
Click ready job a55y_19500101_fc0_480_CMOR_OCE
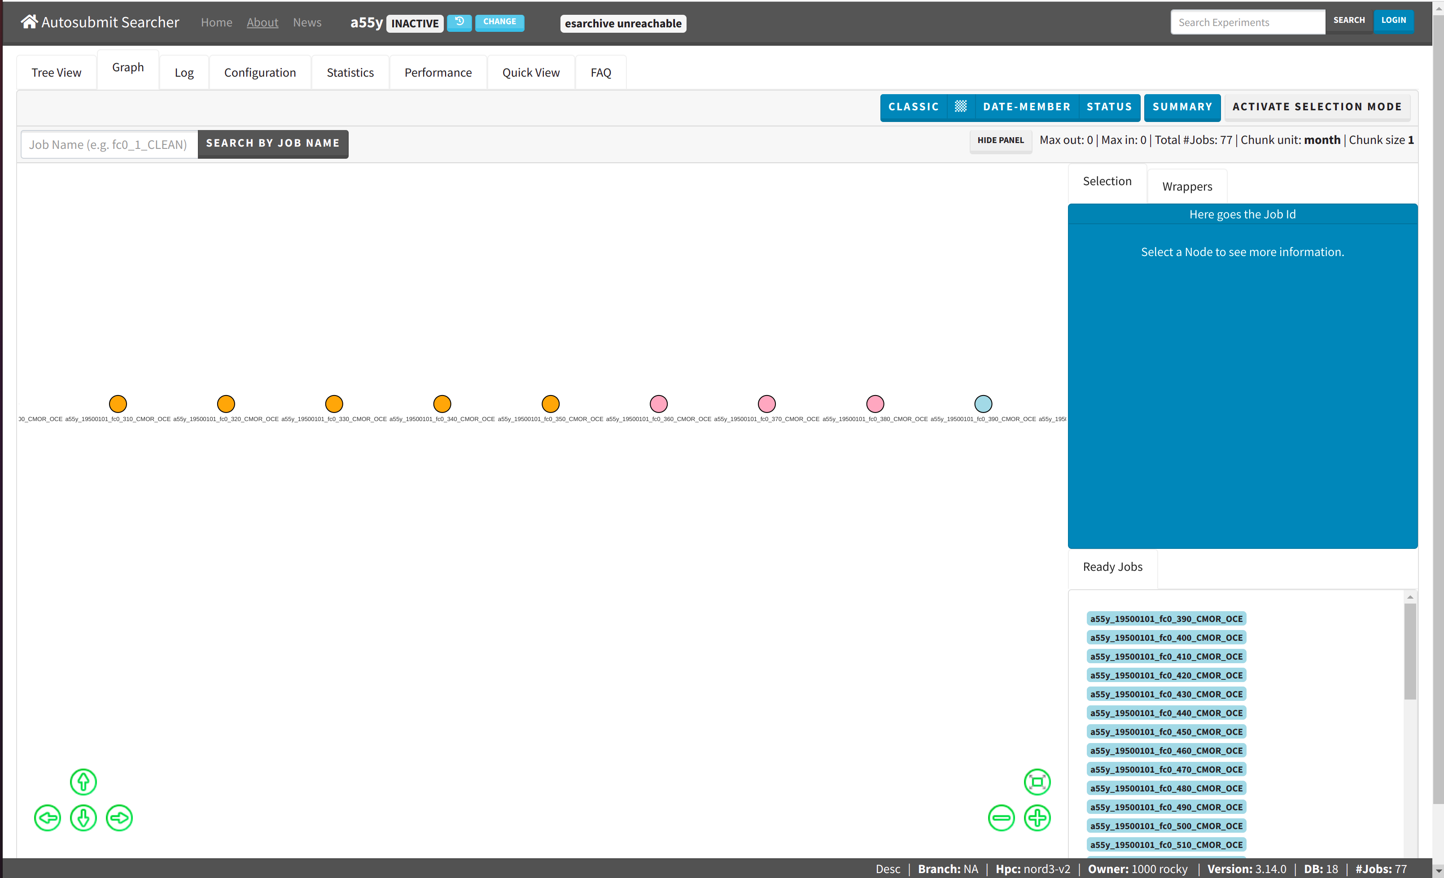pyautogui.click(x=1166, y=788)
